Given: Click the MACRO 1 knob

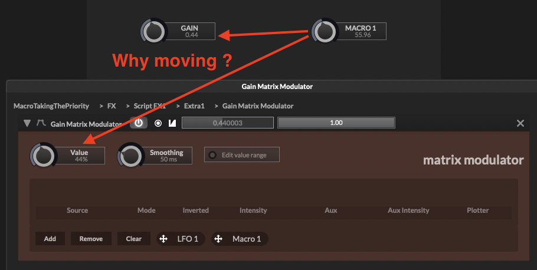Looking at the screenshot, I should click(324, 31).
